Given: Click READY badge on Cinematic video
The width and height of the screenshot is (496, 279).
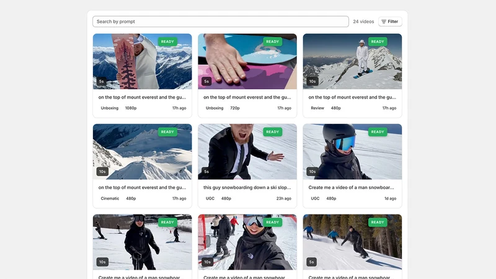Looking at the screenshot, I should 167,132.
